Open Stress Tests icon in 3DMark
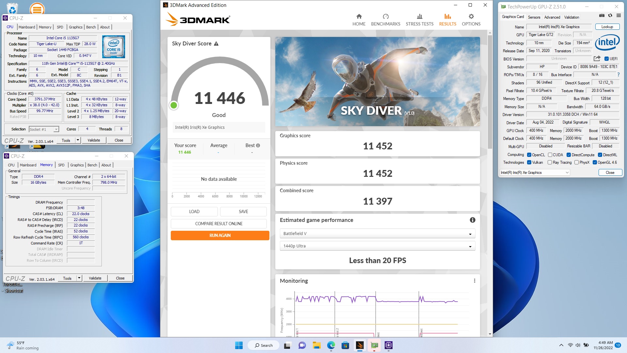Image resolution: width=627 pixels, height=353 pixels. 420,16
